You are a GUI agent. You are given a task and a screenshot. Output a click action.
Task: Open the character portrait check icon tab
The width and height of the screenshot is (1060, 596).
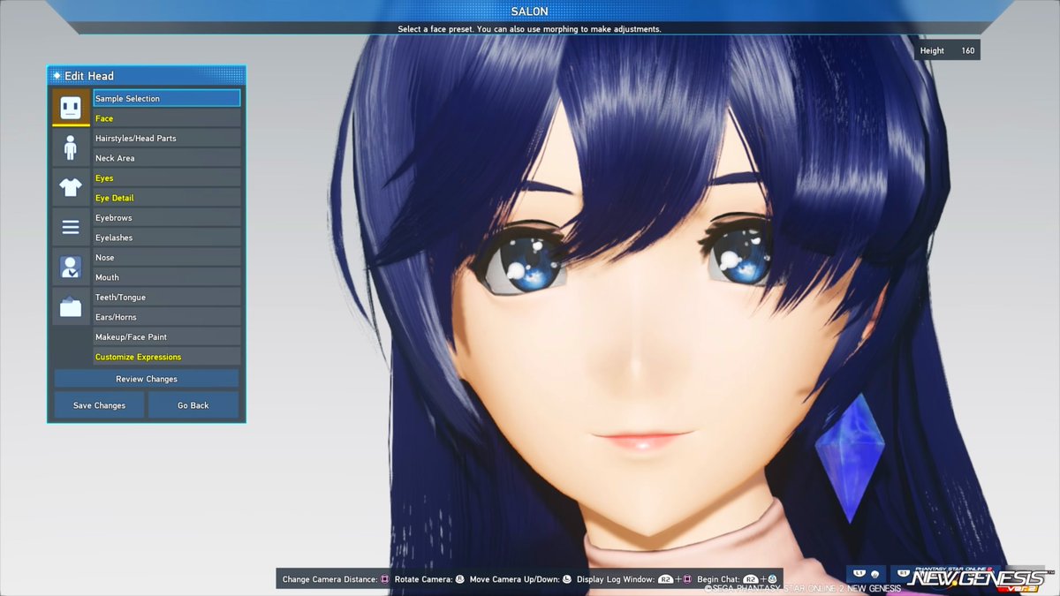[71, 267]
